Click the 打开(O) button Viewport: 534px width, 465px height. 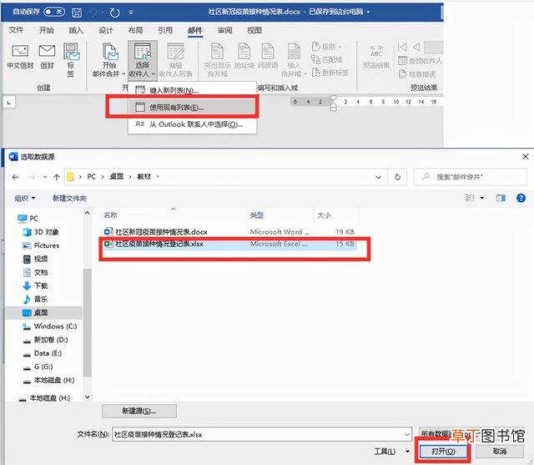click(443, 452)
